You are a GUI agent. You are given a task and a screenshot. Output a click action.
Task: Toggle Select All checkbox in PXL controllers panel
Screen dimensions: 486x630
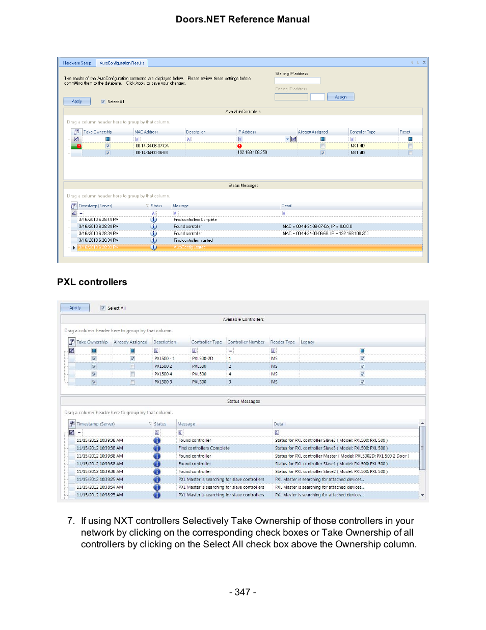click(103, 308)
